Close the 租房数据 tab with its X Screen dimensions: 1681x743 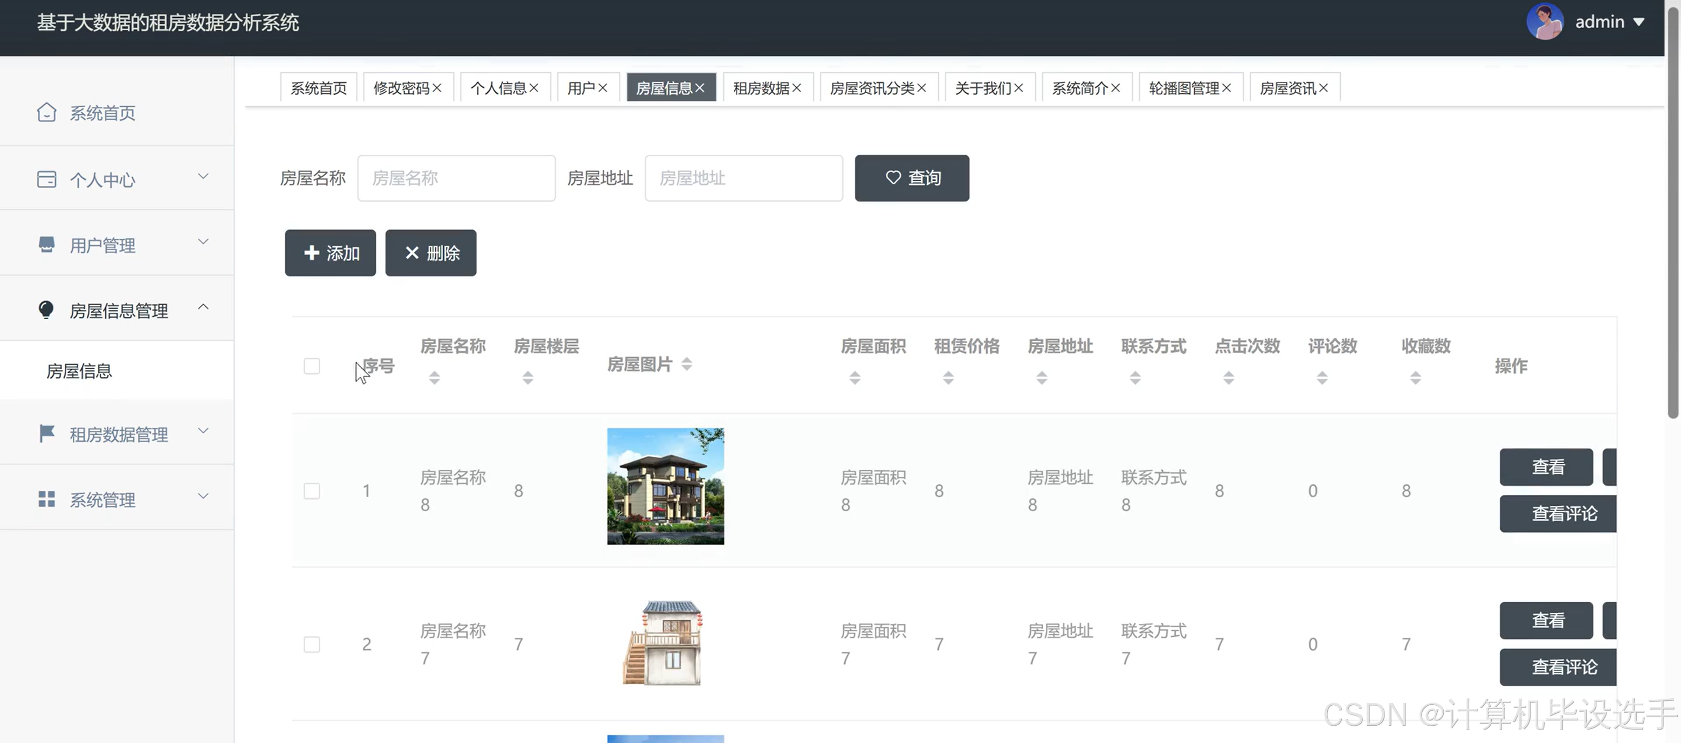[x=797, y=87]
